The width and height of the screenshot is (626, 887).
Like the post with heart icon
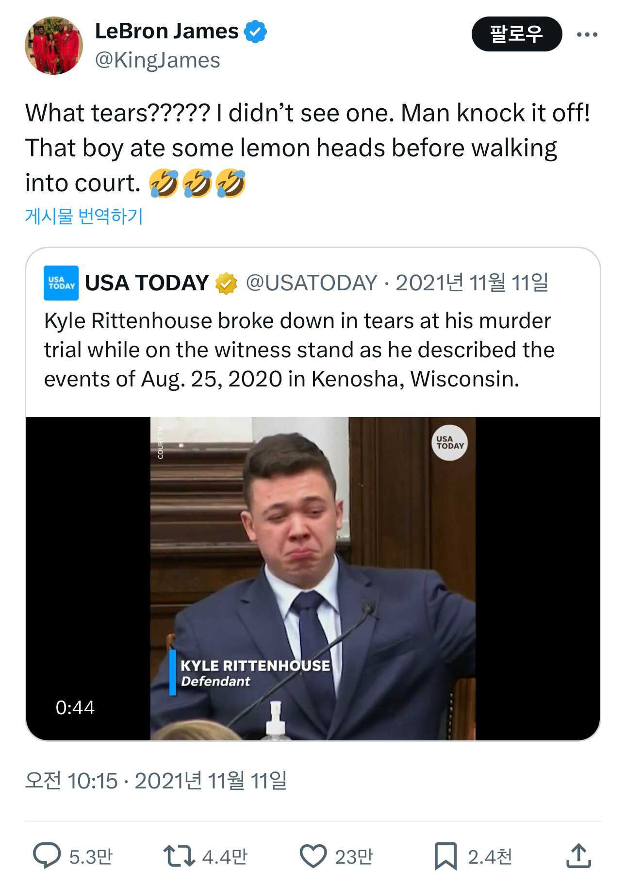point(313,855)
